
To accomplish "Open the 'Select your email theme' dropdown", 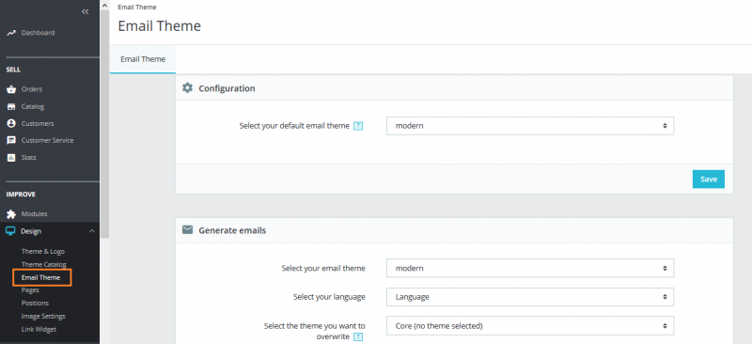I will [530, 268].
